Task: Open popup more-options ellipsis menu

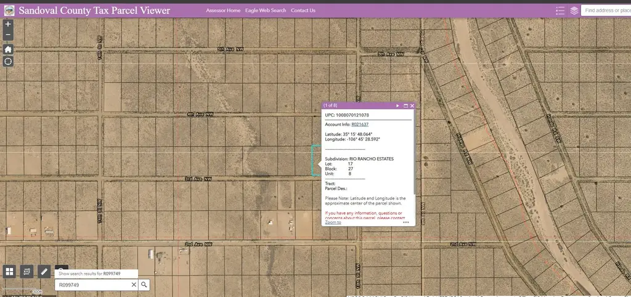Action: point(405,222)
